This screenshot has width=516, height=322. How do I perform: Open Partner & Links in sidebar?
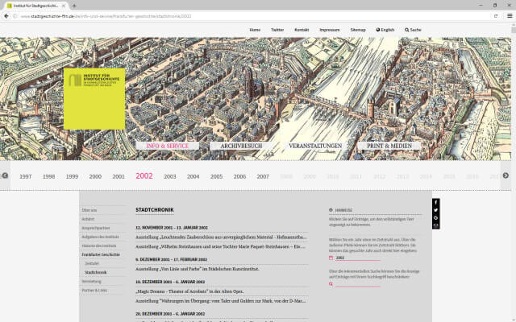pyautogui.click(x=94, y=290)
